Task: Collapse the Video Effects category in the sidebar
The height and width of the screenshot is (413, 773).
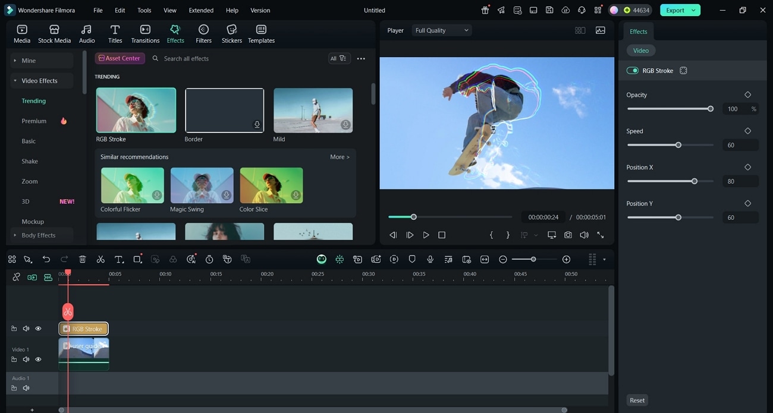Action: tap(14, 80)
